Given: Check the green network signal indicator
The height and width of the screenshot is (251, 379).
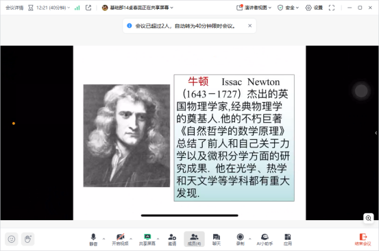Looking at the screenshot, I should (77, 8).
